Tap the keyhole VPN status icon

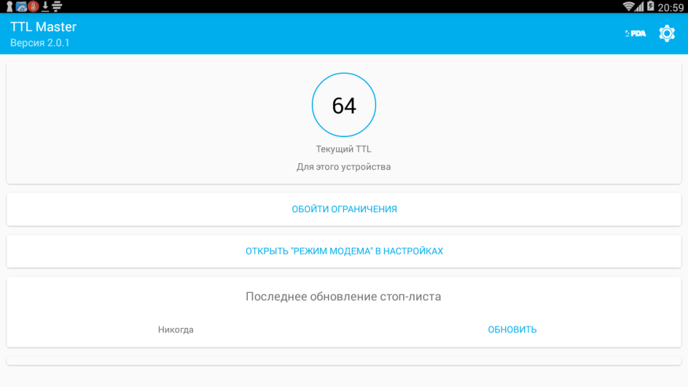9,7
